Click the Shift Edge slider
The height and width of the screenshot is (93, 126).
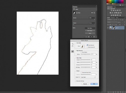(x=85, y=67)
